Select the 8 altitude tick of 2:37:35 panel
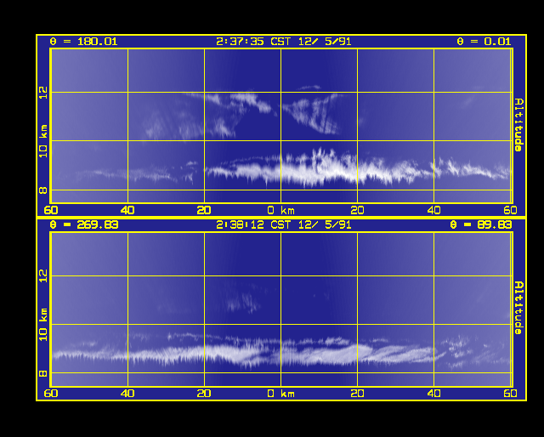The height and width of the screenshot is (437, 544). (x=43, y=190)
